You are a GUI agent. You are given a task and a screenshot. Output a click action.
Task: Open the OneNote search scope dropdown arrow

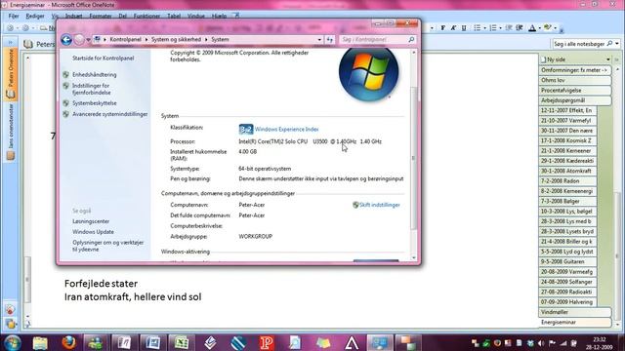(x=617, y=44)
